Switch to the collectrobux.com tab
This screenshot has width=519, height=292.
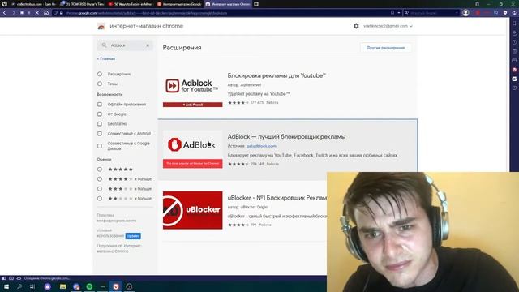[x=33, y=4]
